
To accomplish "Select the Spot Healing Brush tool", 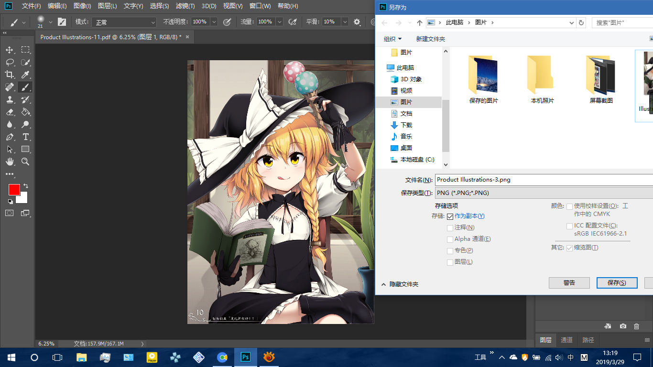I will (x=10, y=87).
